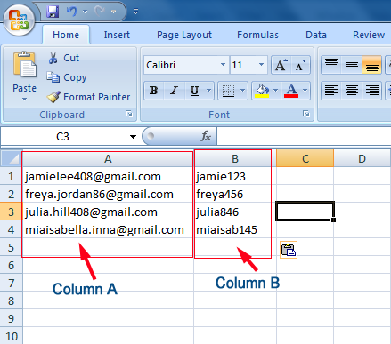Toggle Italic formatting
This screenshot has width=391, height=344.
pos(175,90)
